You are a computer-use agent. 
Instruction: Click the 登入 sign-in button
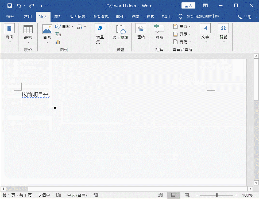(188, 6)
